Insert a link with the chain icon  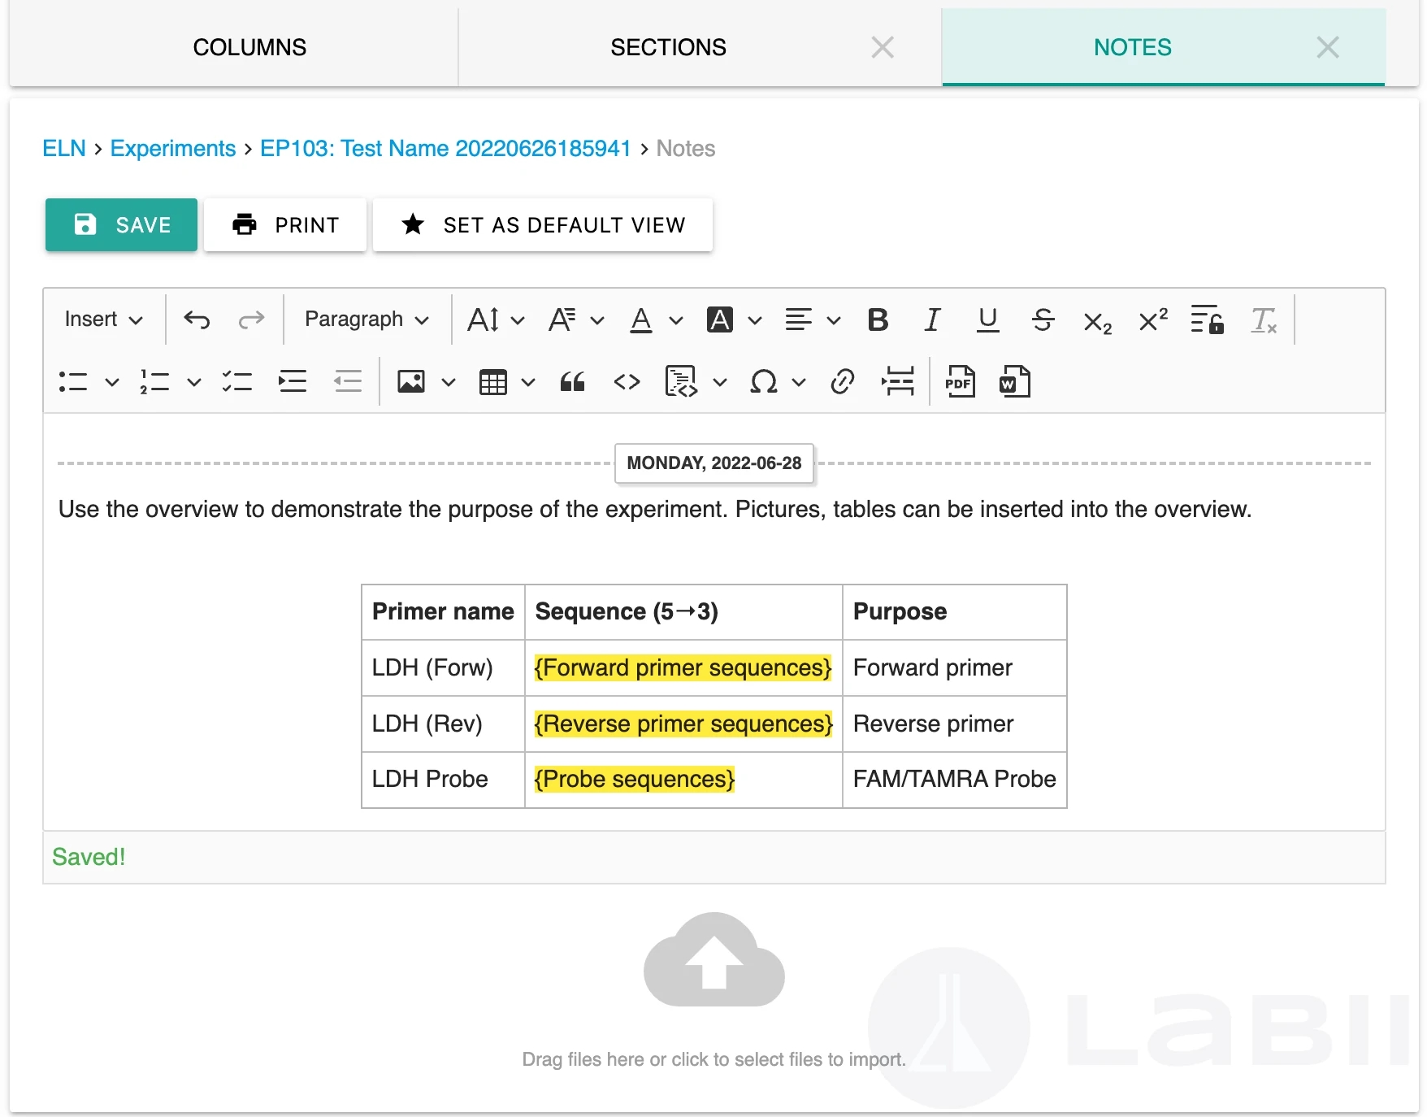click(x=843, y=381)
